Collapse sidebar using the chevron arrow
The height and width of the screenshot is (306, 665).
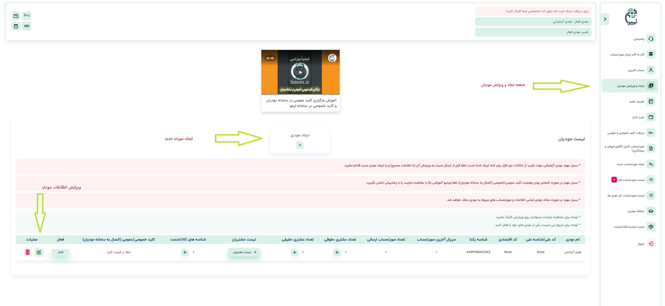point(605,19)
